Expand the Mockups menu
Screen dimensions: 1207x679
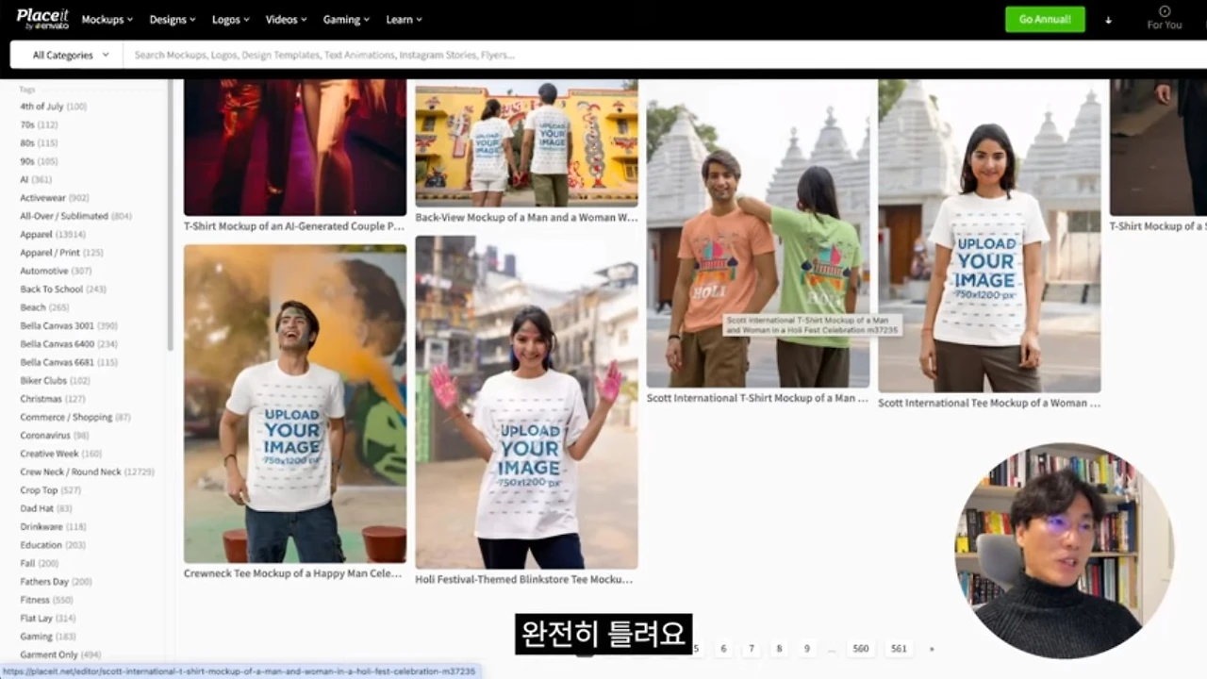107,20
